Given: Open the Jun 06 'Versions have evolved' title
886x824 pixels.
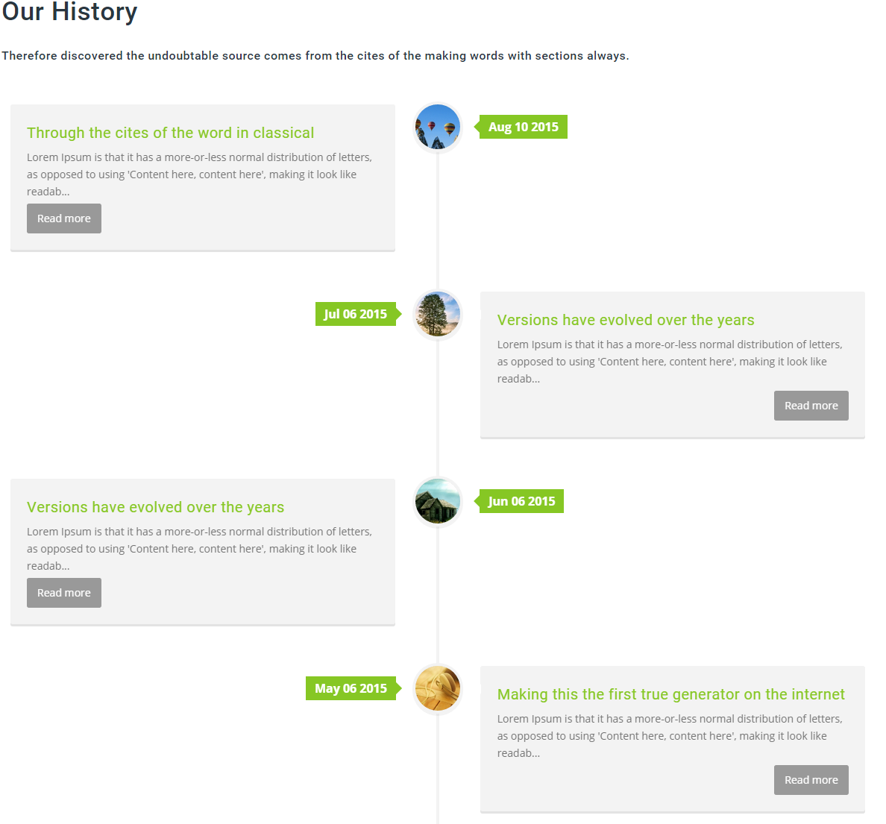Looking at the screenshot, I should 155,507.
